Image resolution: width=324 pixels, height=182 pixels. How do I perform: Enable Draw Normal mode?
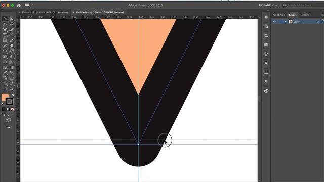click(x=4, y=115)
